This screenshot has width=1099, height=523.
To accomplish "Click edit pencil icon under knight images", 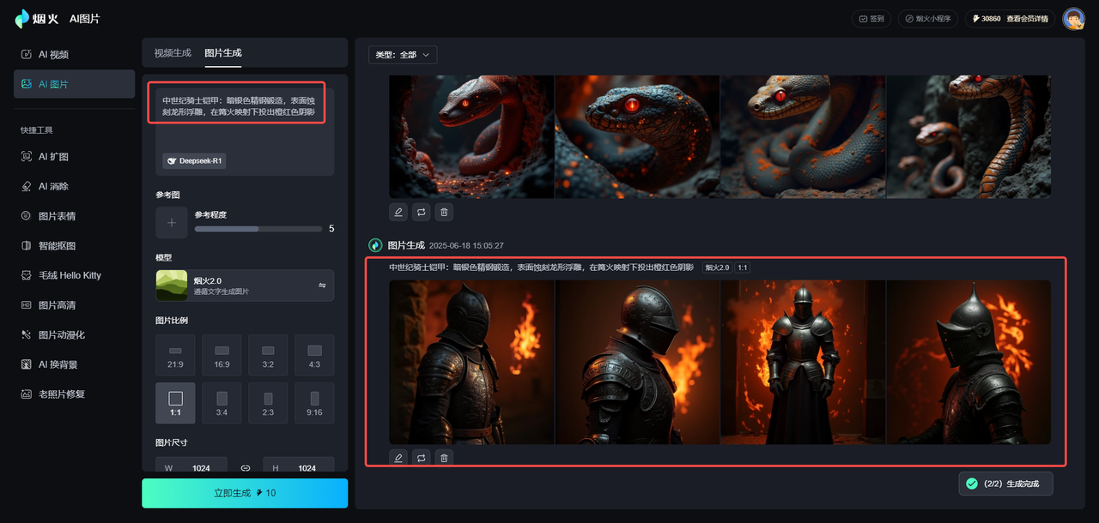I will [398, 458].
